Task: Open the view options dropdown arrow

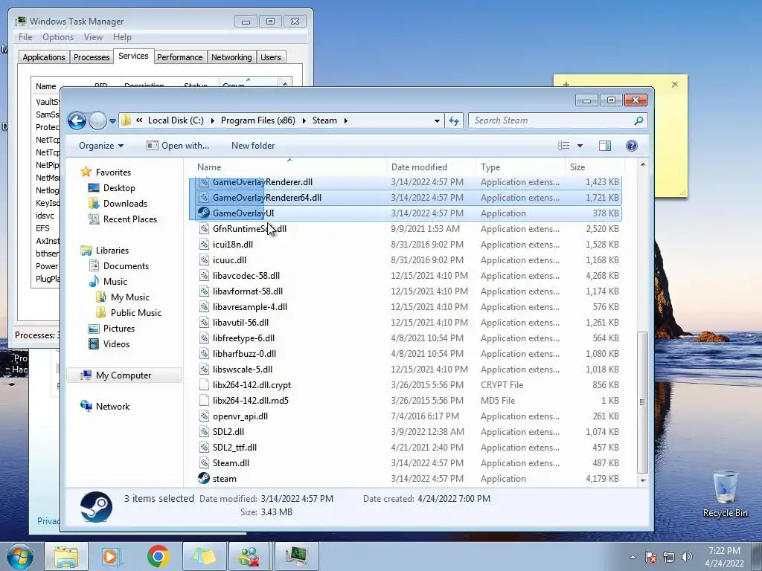Action: click(580, 146)
